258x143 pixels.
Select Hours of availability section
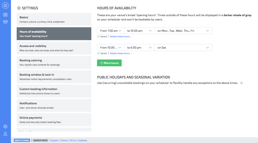[x=54, y=34]
